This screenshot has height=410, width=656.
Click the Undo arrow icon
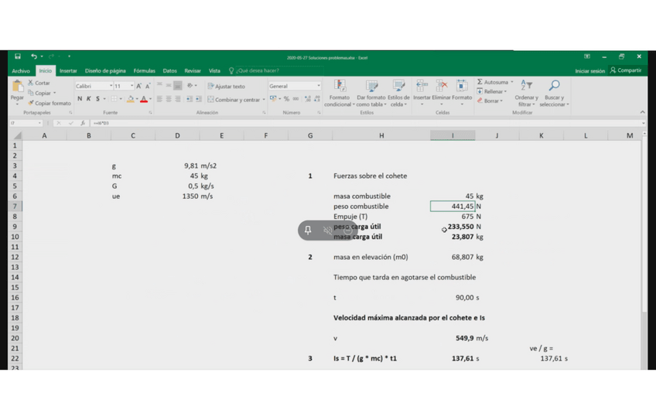[x=33, y=56]
